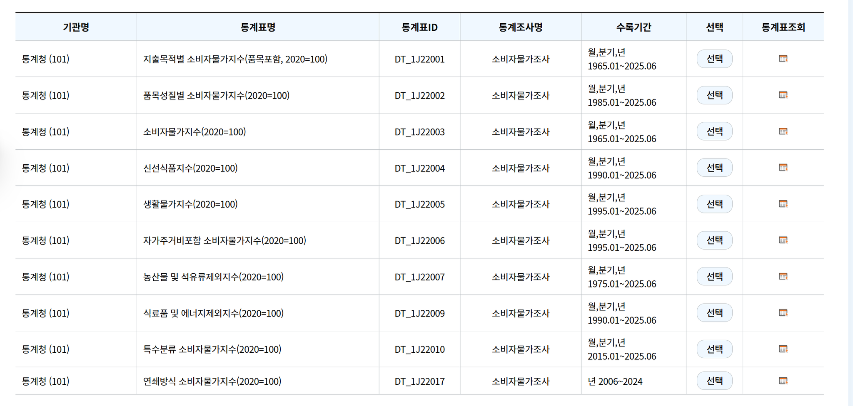The width and height of the screenshot is (853, 406).
Task: Open table view icon for DT_1J22017
Action: 783,381
